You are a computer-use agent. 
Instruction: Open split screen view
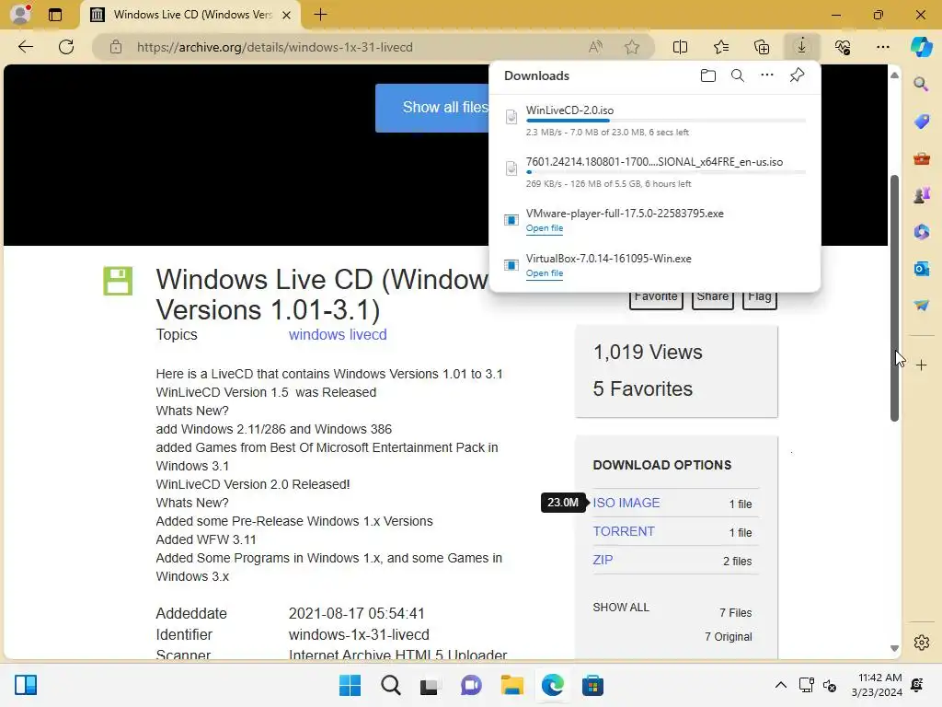click(x=680, y=47)
